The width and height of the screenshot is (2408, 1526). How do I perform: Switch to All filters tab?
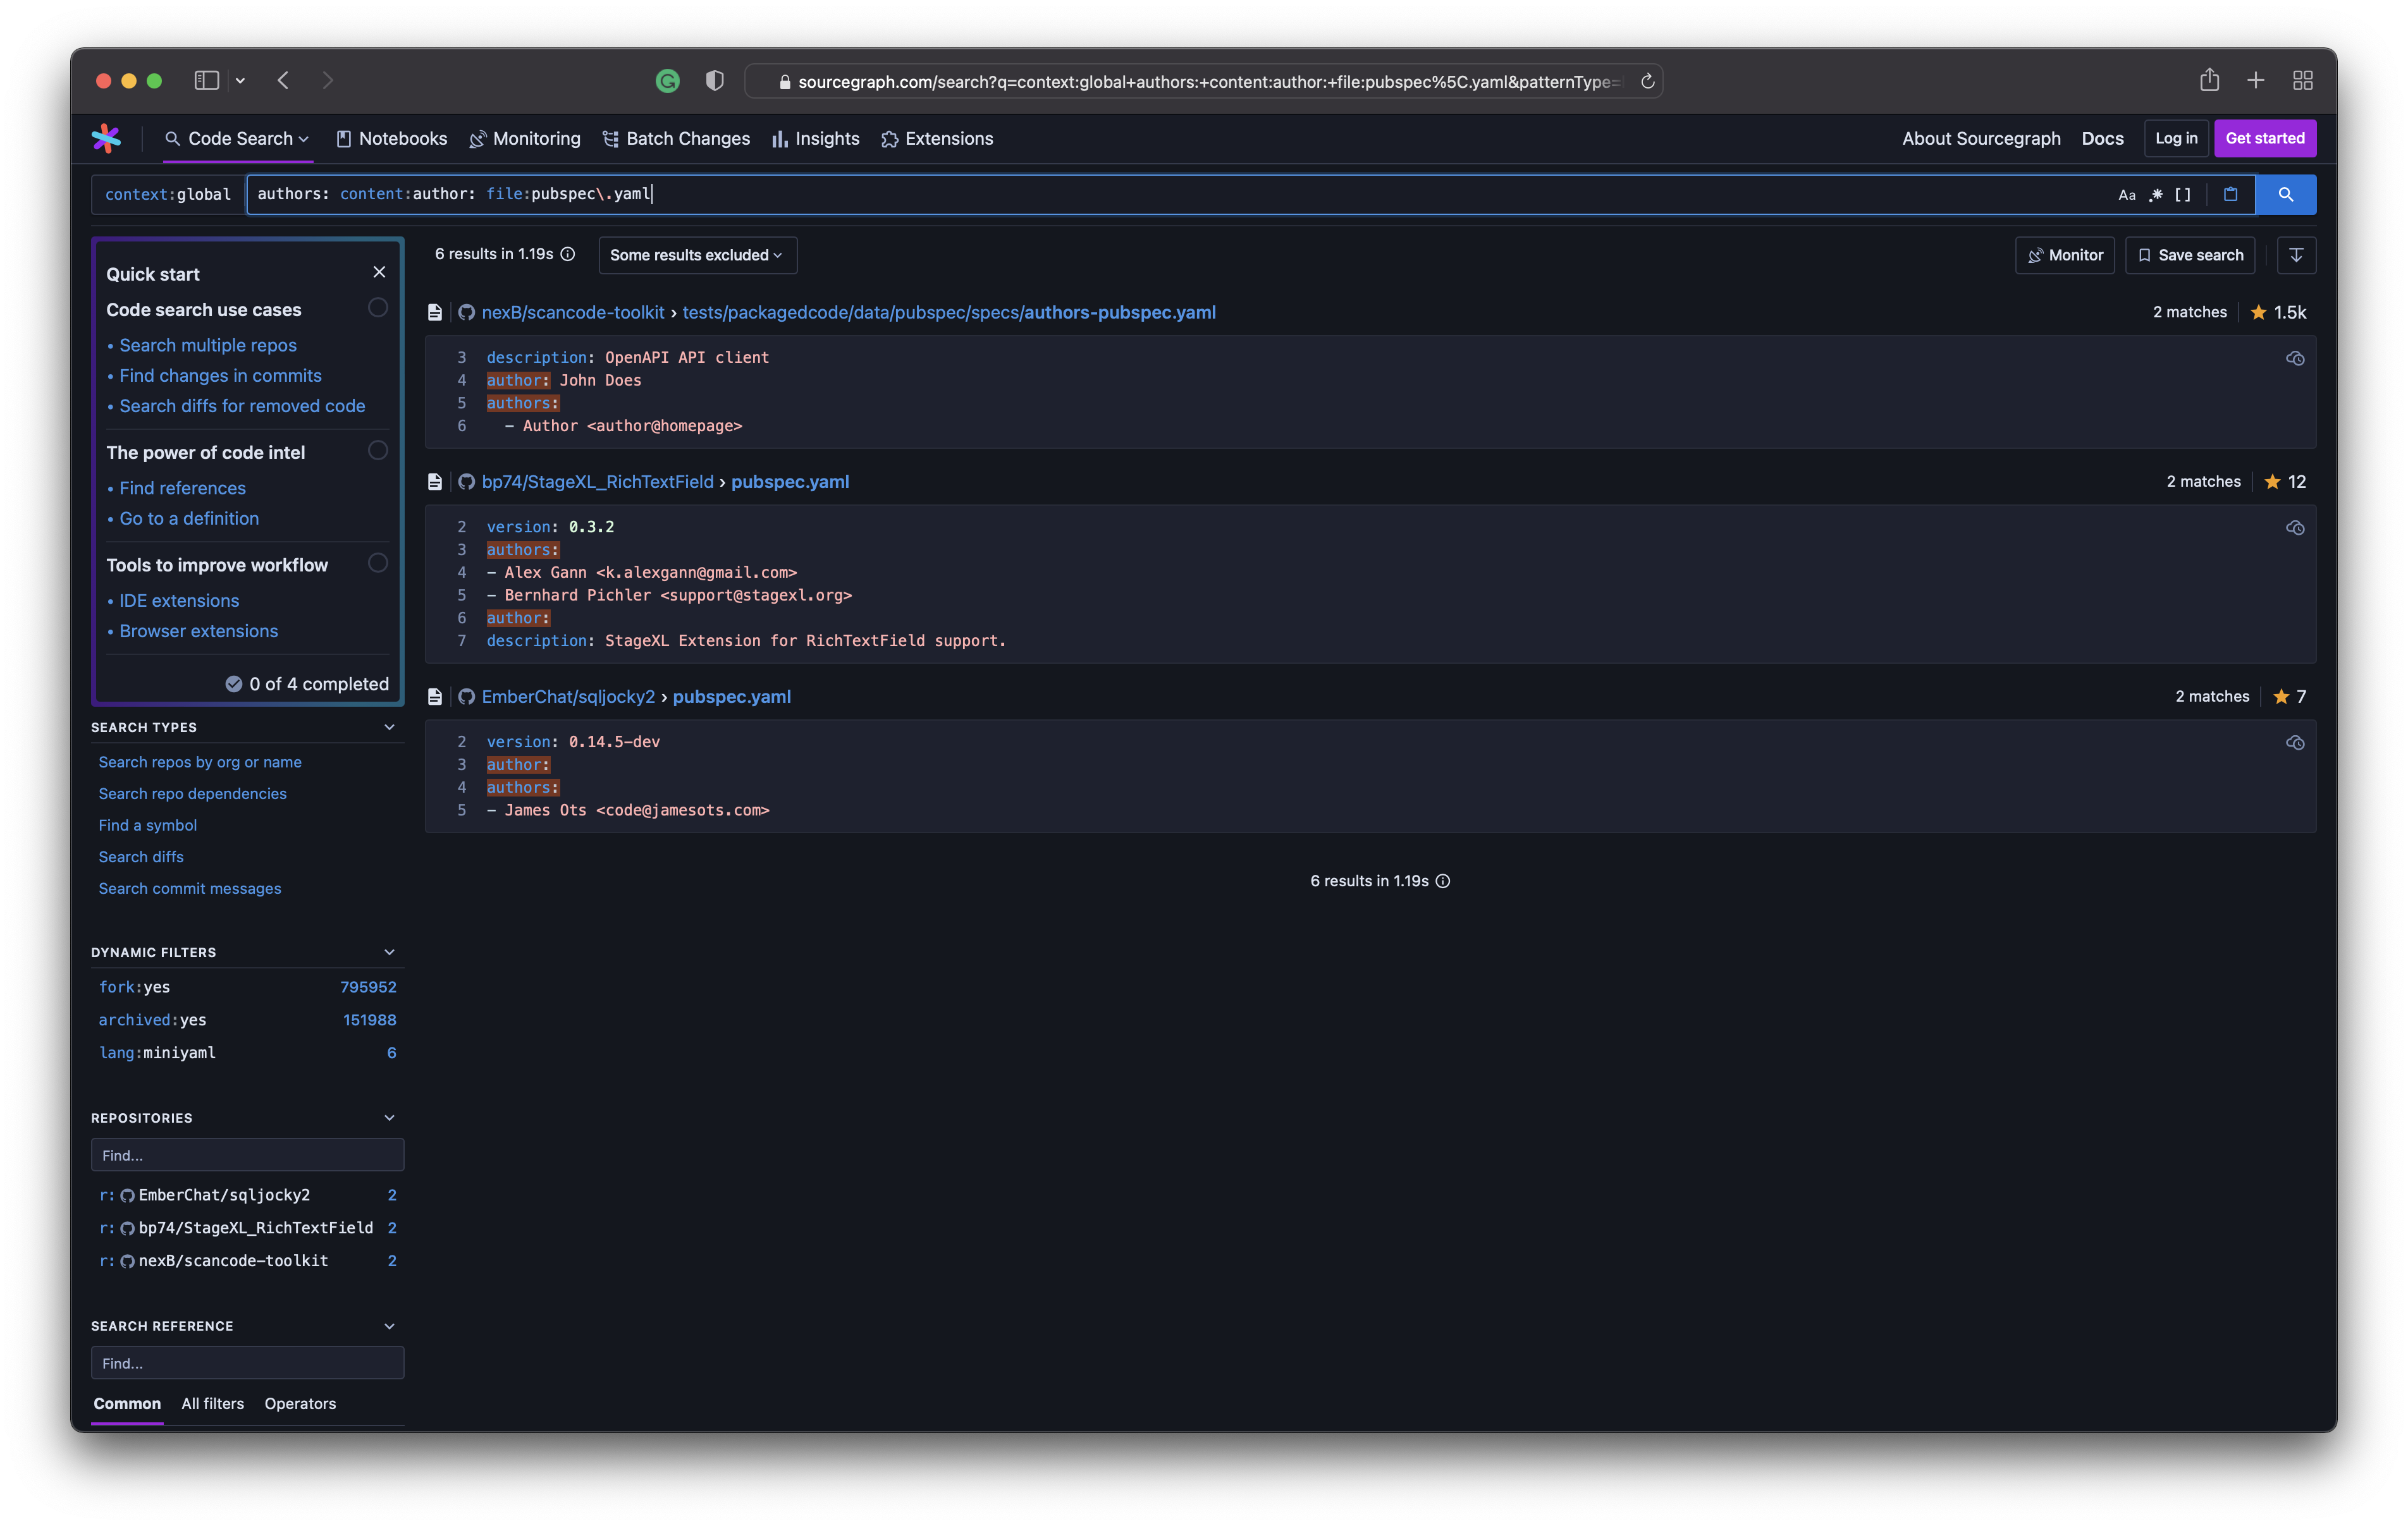(213, 1404)
